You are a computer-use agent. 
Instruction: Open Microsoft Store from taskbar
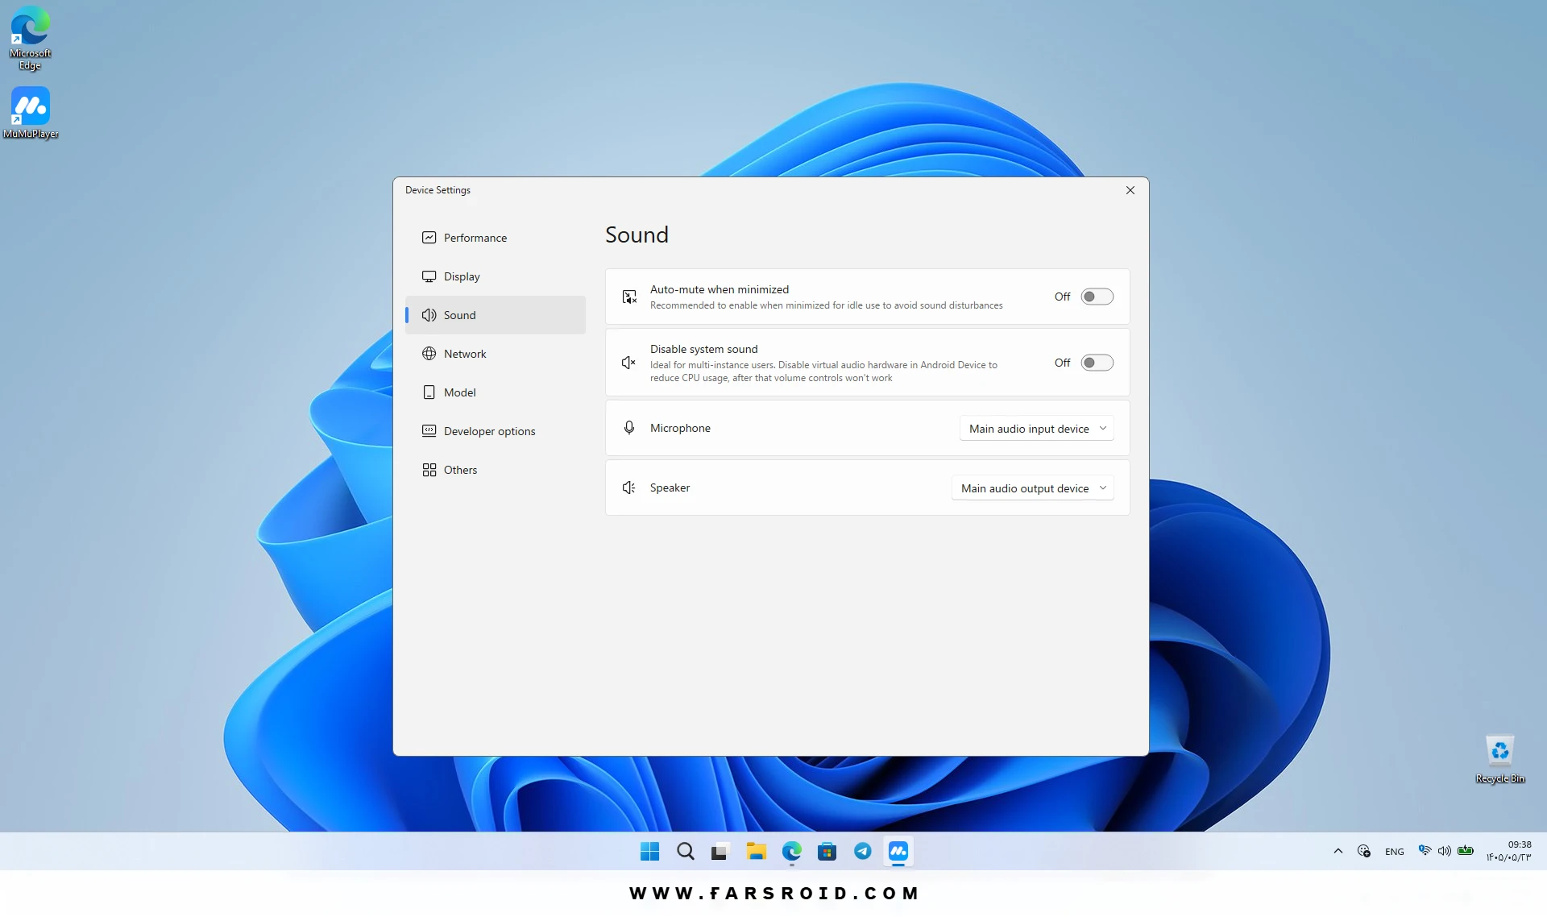827,851
